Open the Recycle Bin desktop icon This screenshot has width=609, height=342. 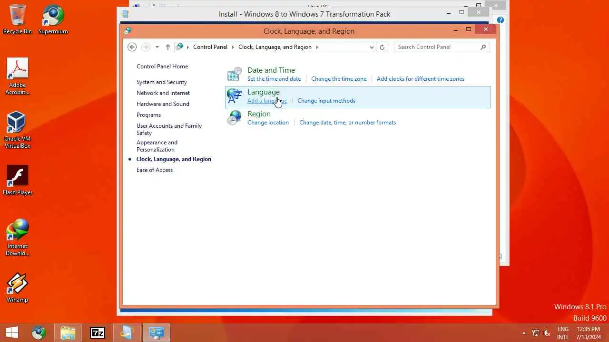(18, 19)
